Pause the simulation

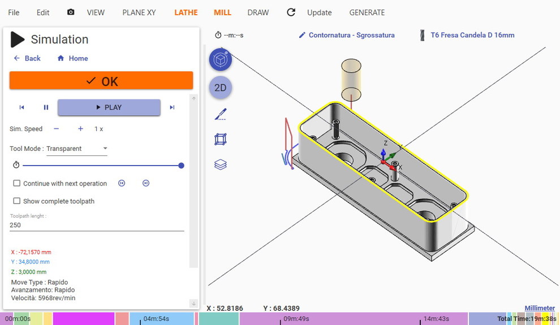point(46,107)
